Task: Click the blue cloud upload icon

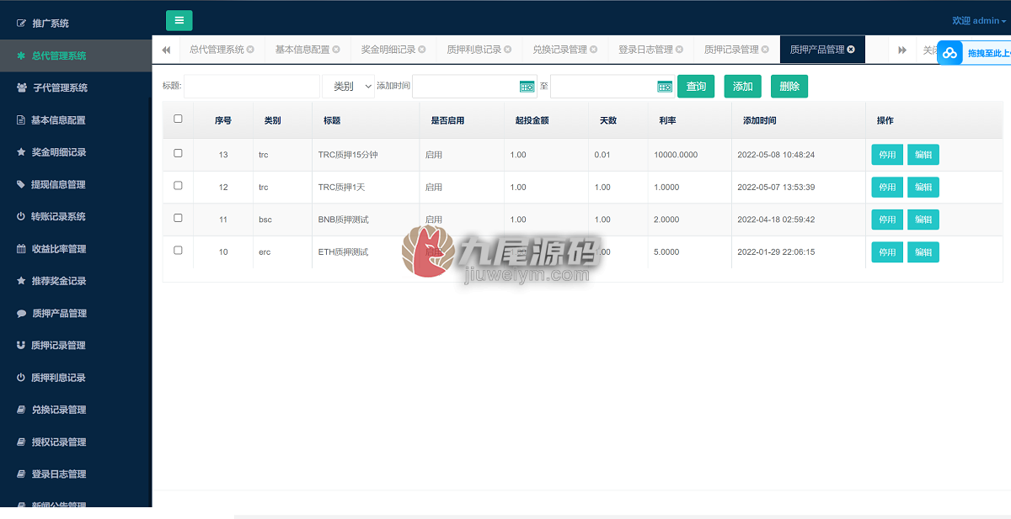Action: pyautogui.click(x=950, y=53)
